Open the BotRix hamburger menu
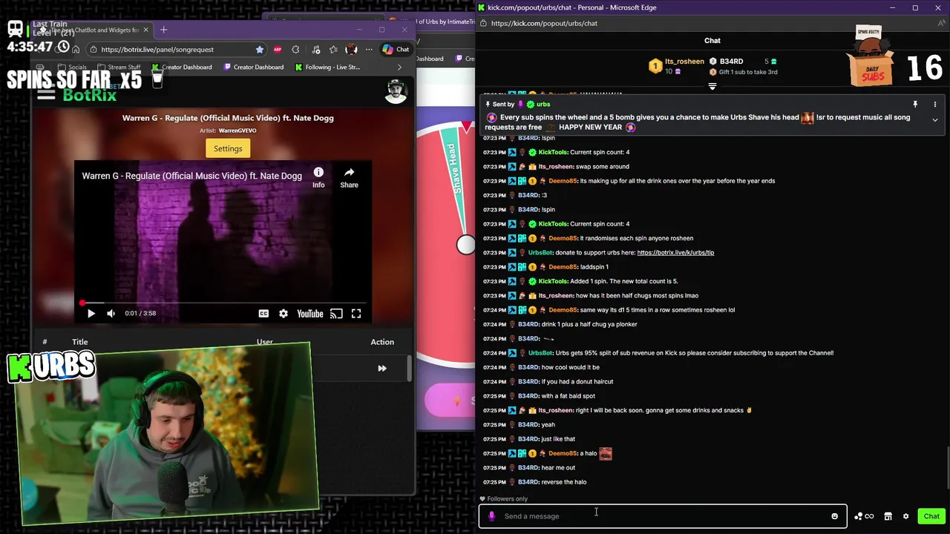Image resolution: width=950 pixels, height=534 pixels. 46,94
